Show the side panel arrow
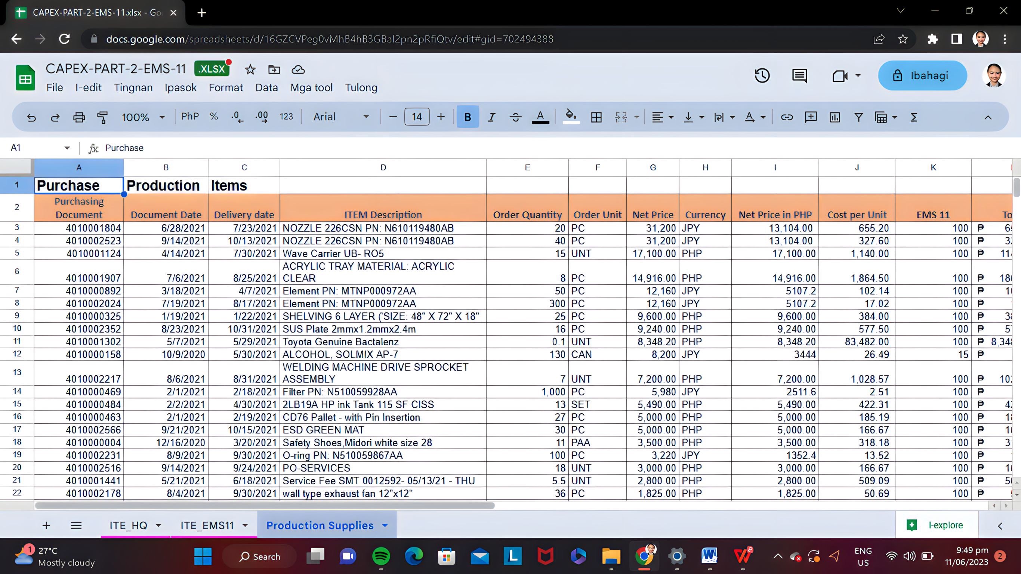The width and height of the screenshot is (1021, 574). pos(1000,526)
